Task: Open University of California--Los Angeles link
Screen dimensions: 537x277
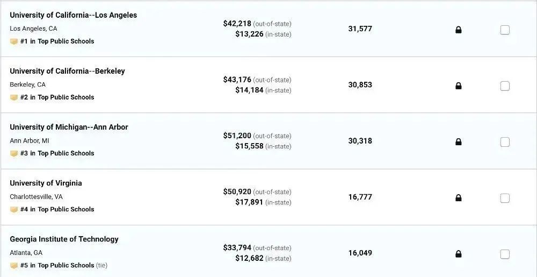Action: click(x=73, y=15)
